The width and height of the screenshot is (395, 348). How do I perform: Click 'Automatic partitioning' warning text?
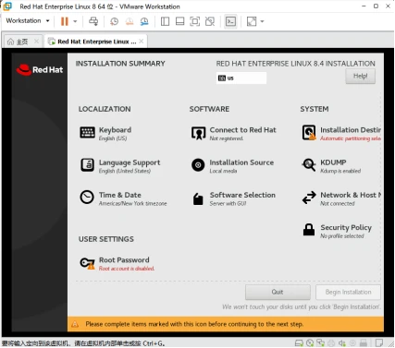point(351,138)
